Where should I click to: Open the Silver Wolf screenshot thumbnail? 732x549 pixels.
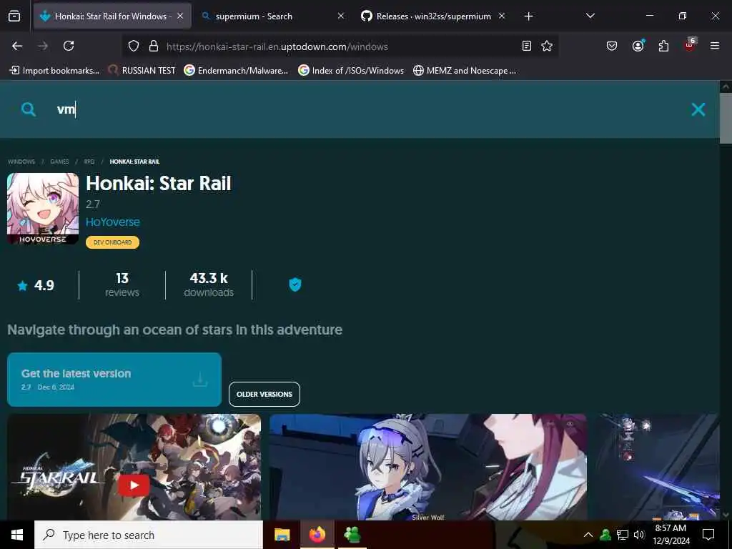427,467
